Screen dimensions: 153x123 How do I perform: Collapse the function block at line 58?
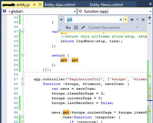pos(23,84)
